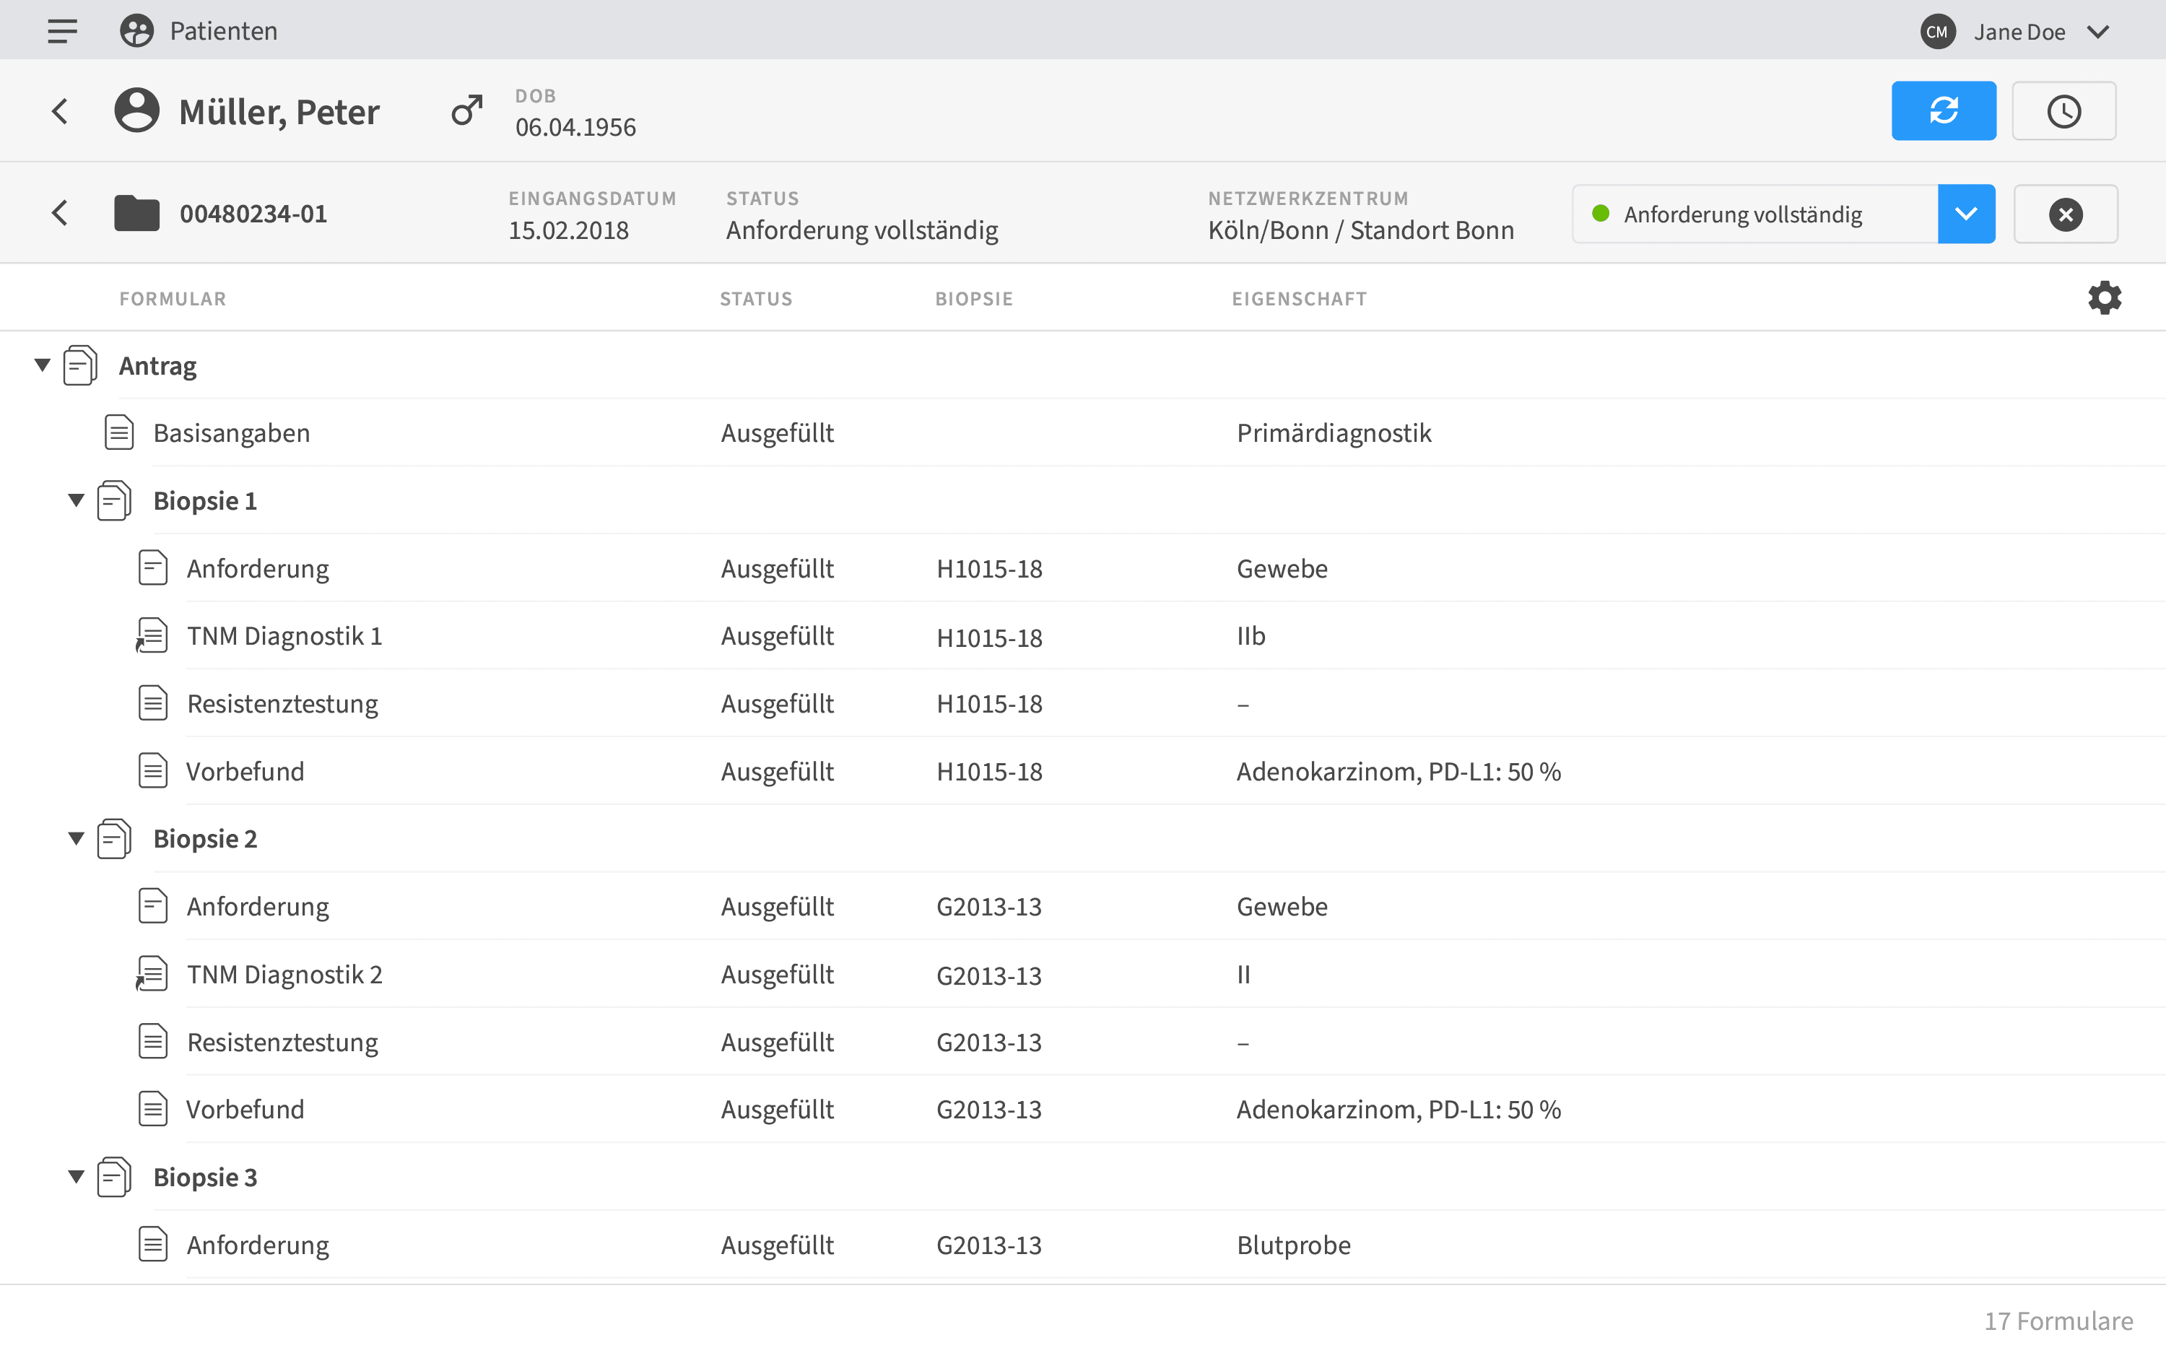The image size is (2166, 1353).
Task: Click the green status indicator dot
Action: tap(1601, 213)
